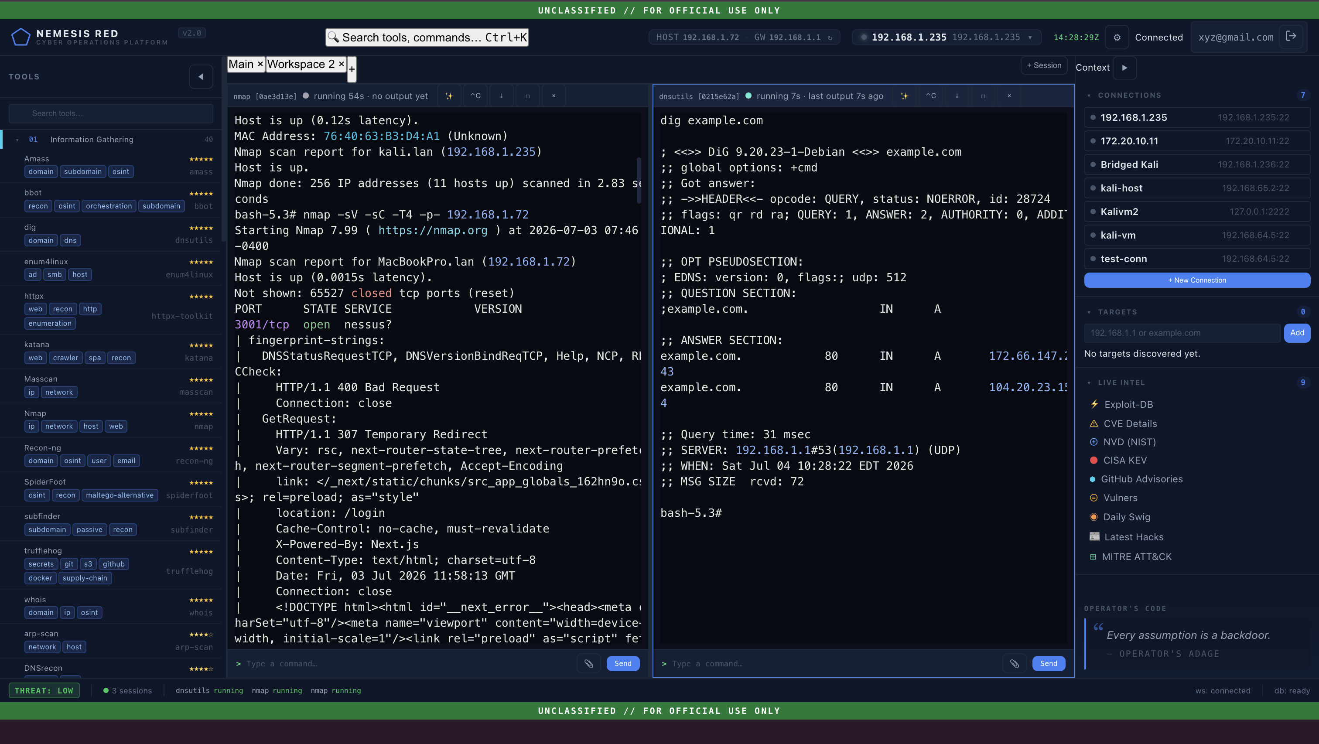Close the Workspace 2 tab
The height and width of the screenshot is (744, 1319).
coord(342,64)
